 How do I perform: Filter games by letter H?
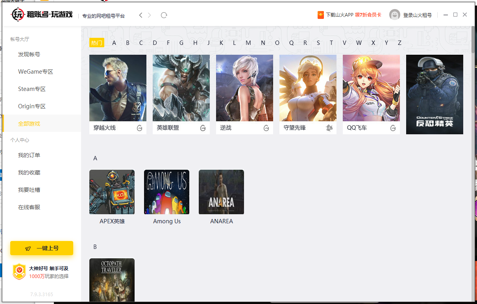point(195,43)
